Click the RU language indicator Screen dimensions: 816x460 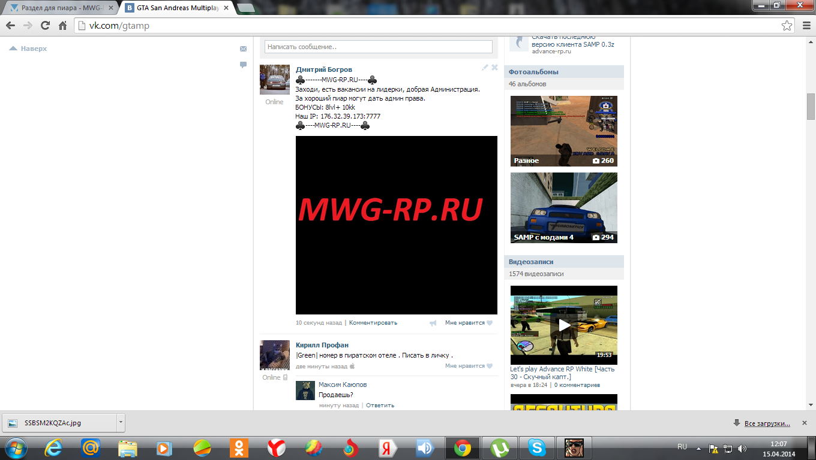pyautogui.click(x=682, y=447)
